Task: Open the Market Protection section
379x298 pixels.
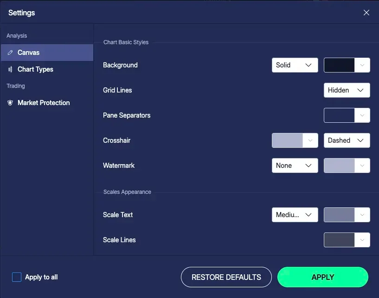Action: [x=47, y=103]
